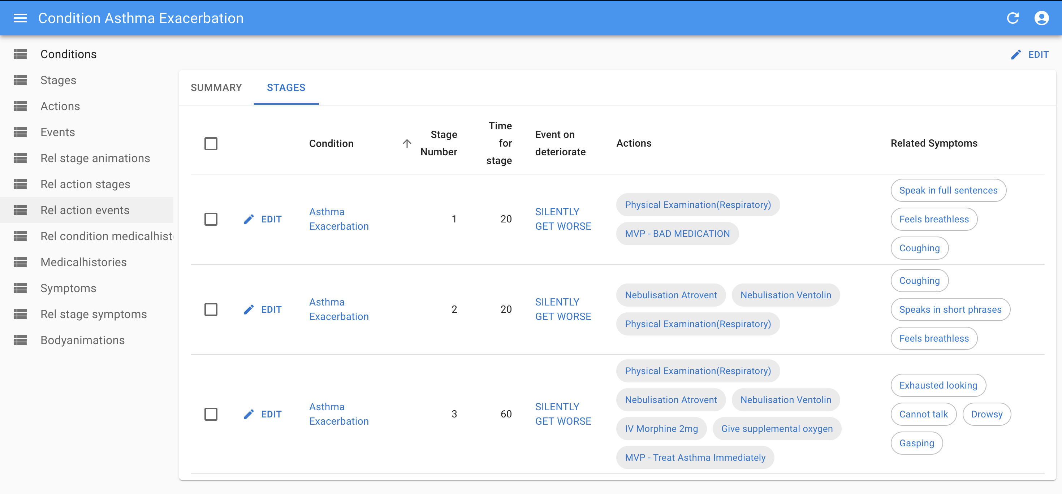Click EDIT for Asthma Exacerbation Stage 2

263,310
